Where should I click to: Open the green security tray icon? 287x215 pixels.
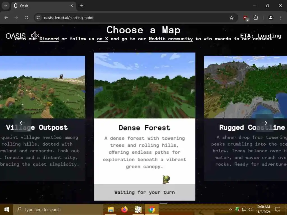tap(237, 209)
